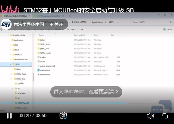Select the README.md file
The width and height of the screenshot is (174, 124).
click(x=44, y=75)
